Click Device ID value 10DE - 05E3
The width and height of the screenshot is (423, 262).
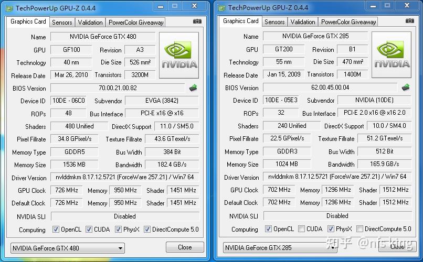pyautogui.click(x=281, y=100)
